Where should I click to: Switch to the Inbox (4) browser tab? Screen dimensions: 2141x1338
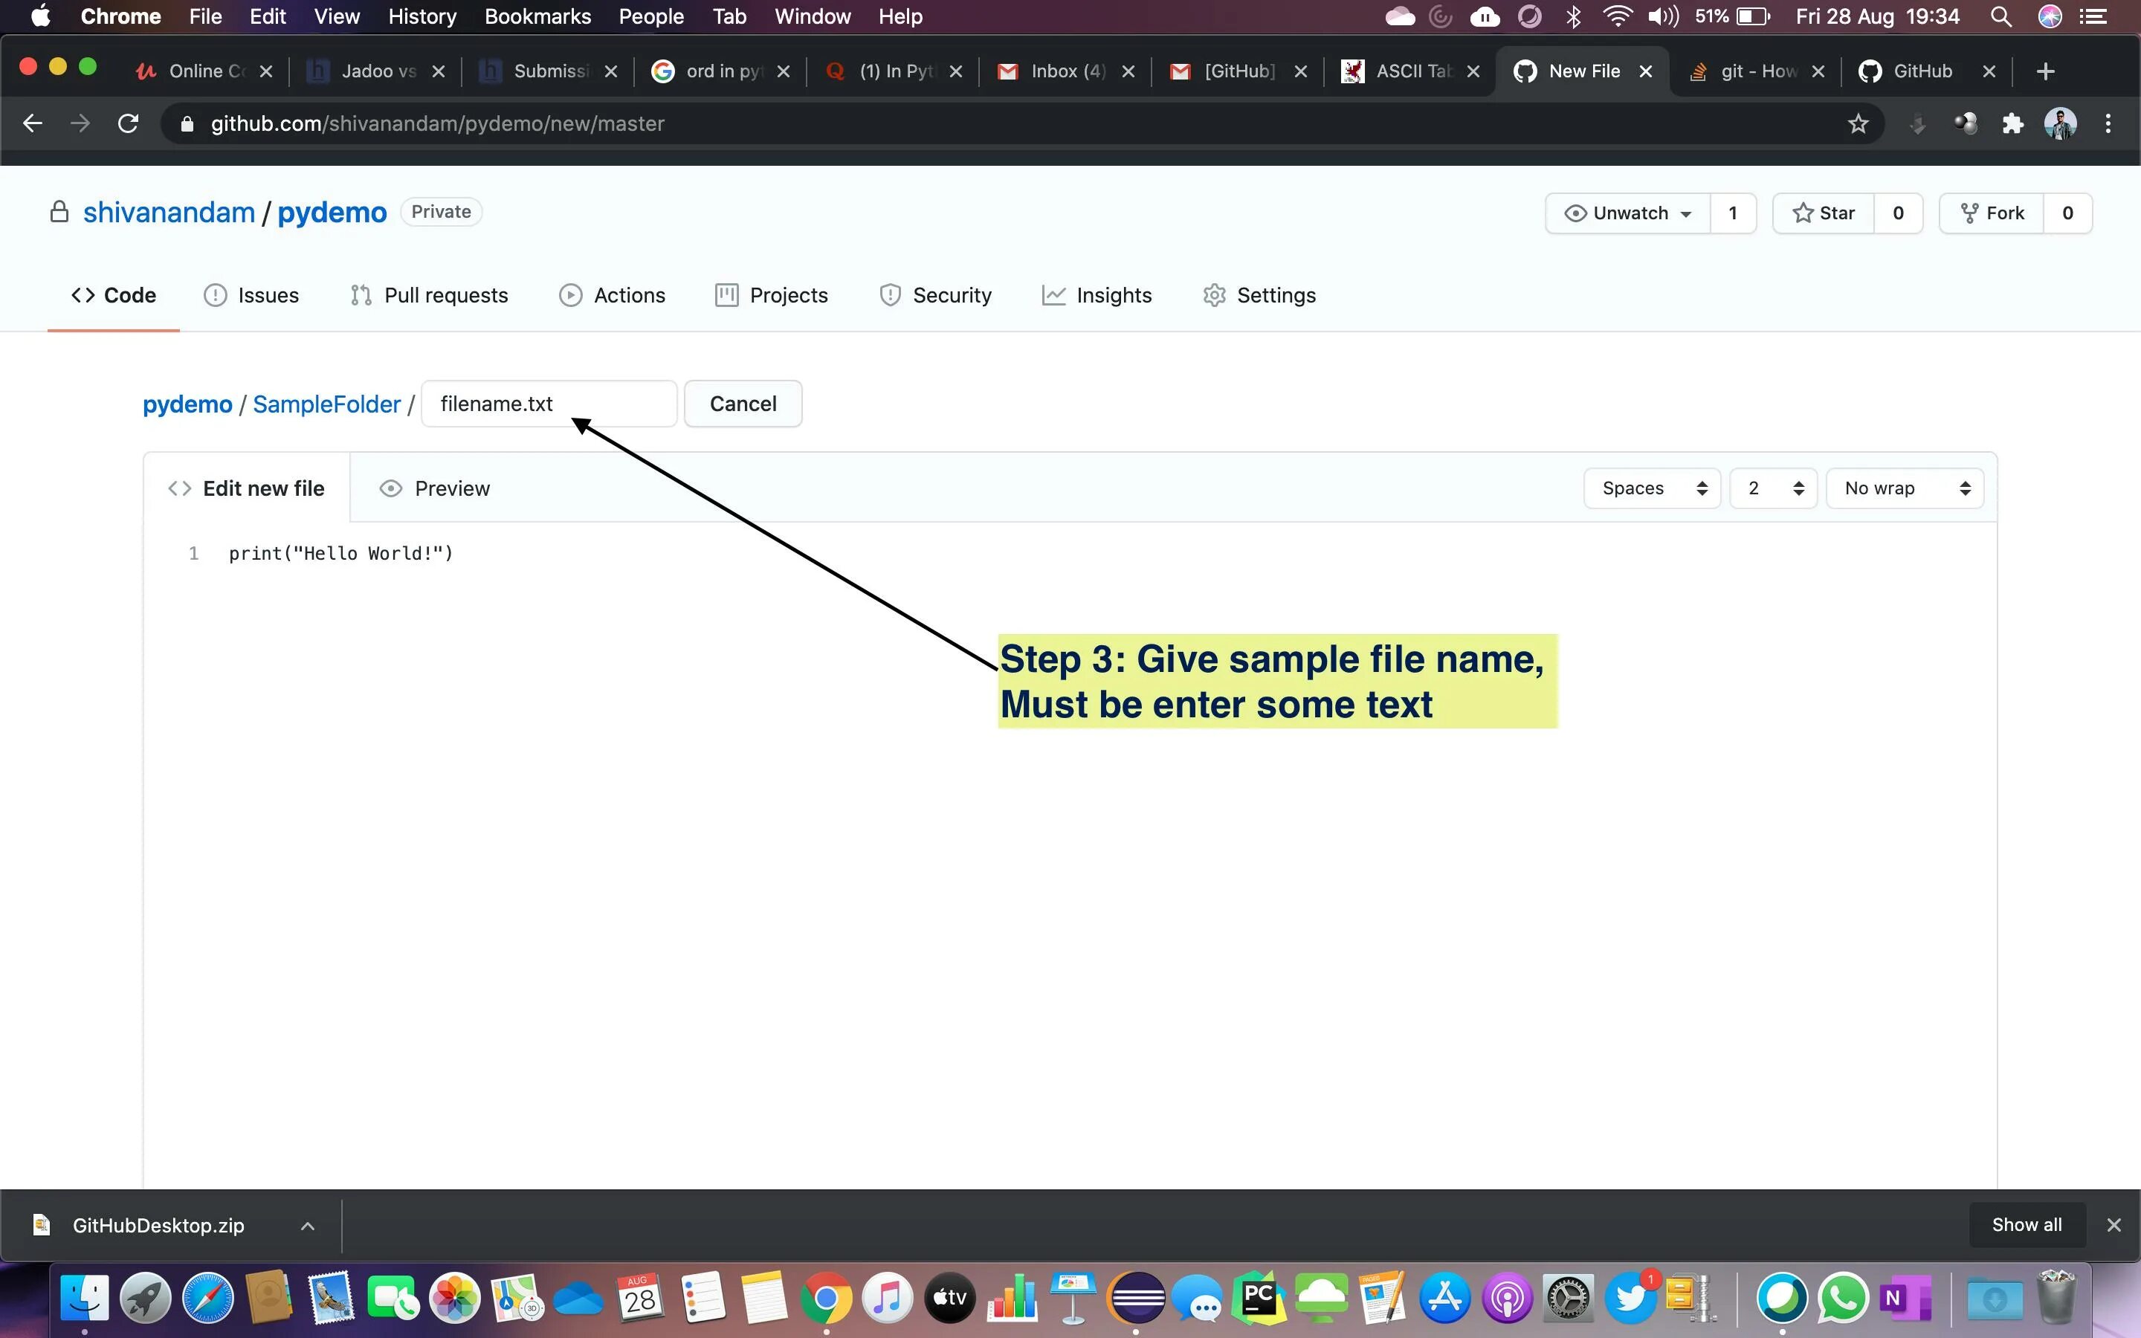click(1067, 71)
